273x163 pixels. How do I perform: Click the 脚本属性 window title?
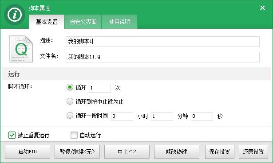pyautogui.click(x=39, y=8)
